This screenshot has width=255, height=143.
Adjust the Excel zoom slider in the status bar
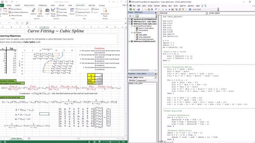[110, 142]
